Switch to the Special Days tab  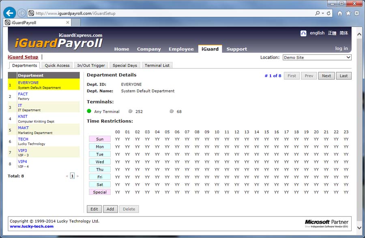(125, 65)
